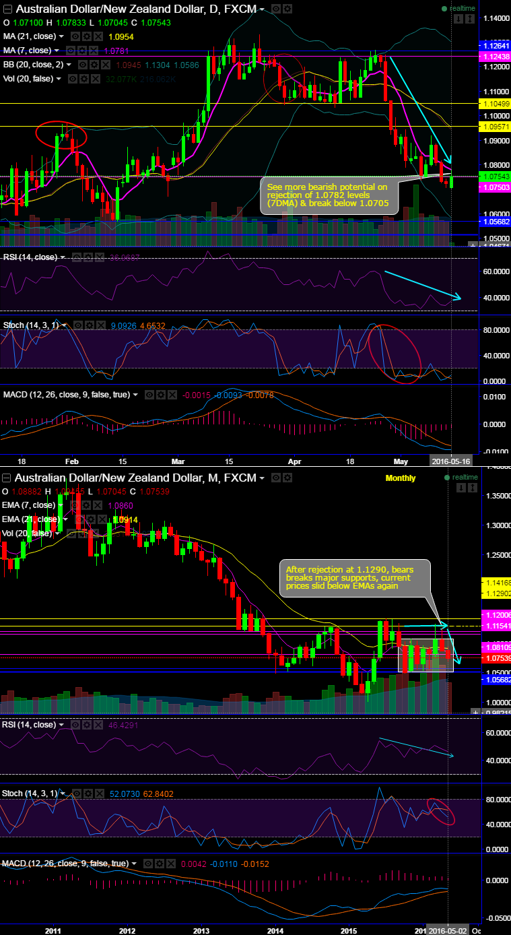This screenshot has height=935, width=511.
Task: Open daily Vol (20, false) gear settings
Action: [84, 79]
